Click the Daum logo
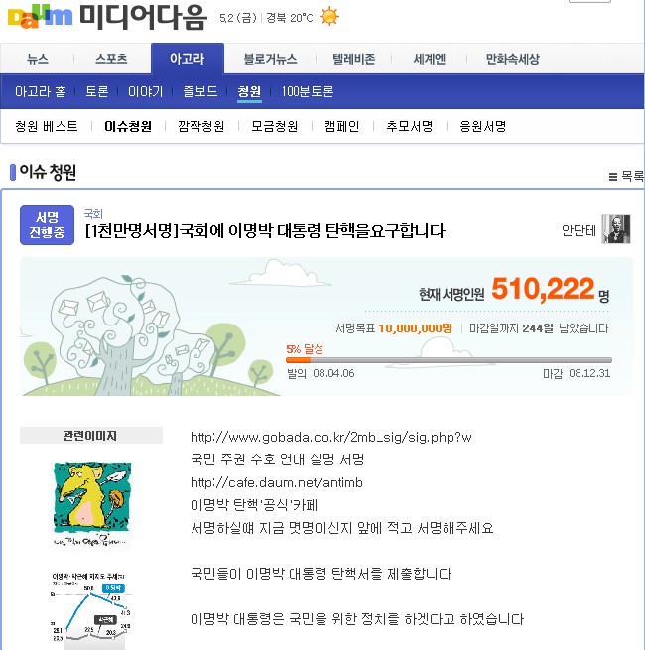Screen dimensions: 645x650 point(40,17)
